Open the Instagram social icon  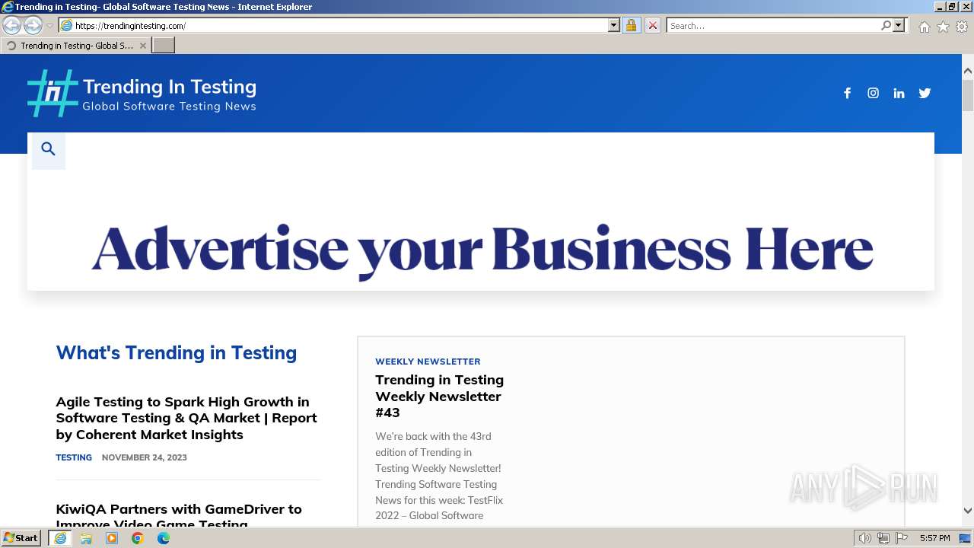pyautogui.click(x=873, y=93)
